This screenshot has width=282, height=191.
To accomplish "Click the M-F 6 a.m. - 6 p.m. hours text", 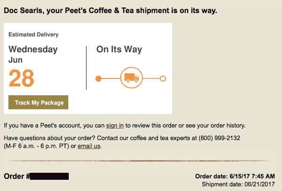I will tap(36, 146).
